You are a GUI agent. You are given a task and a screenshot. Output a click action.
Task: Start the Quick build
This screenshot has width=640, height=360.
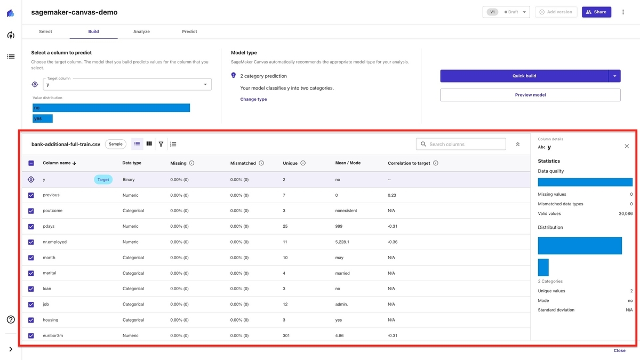tap(524, 76)
